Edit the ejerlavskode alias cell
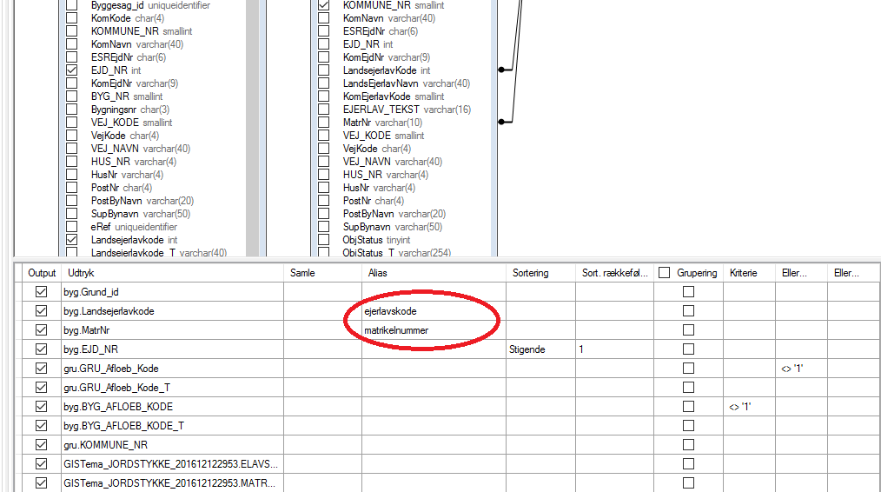The image size is (881, 492). click(434, 311)
